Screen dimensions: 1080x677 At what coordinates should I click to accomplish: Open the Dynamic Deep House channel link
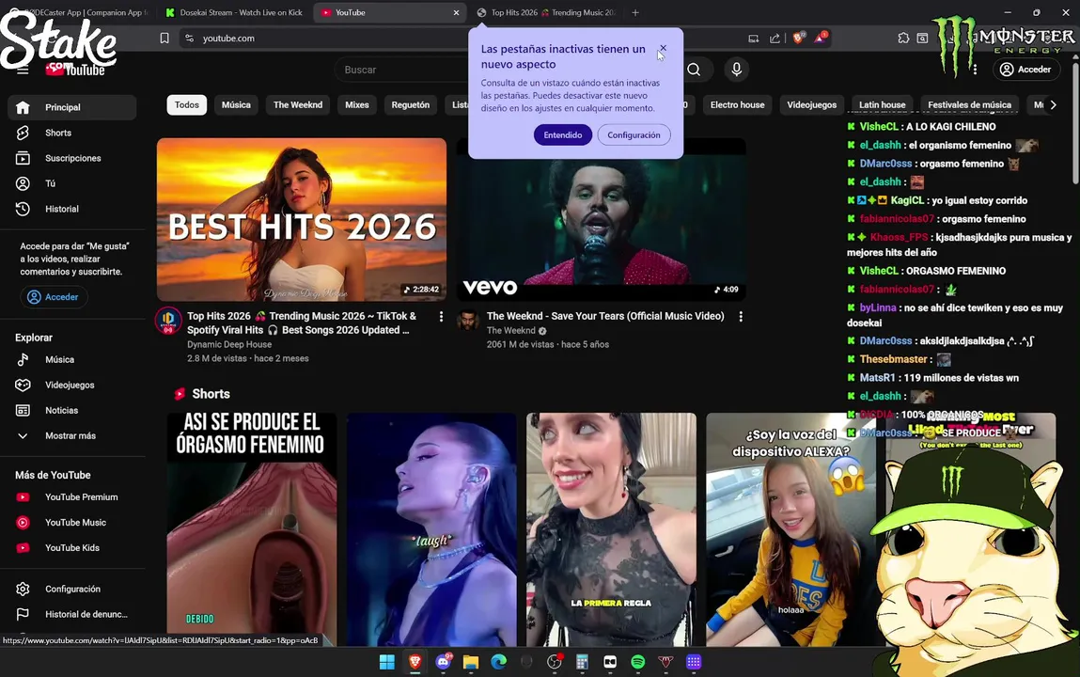pyautogui.click(x=229, y=344)
